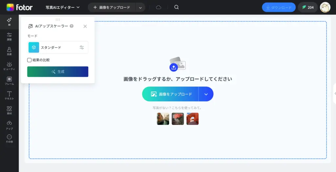Open the アップ upload sidebar tool

click(x=9, y=125)
